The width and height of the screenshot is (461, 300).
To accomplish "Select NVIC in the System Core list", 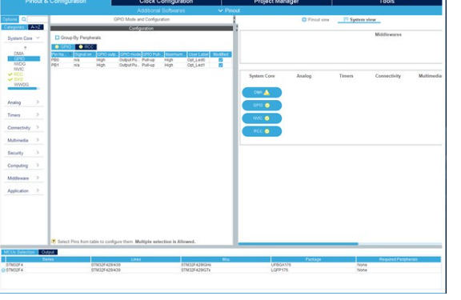I will tap(19, 69).
